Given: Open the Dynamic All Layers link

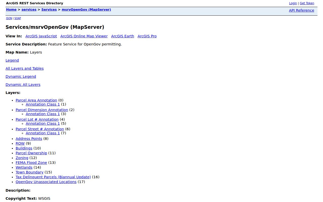Looking at the screenshot, I should click(23, 85).
